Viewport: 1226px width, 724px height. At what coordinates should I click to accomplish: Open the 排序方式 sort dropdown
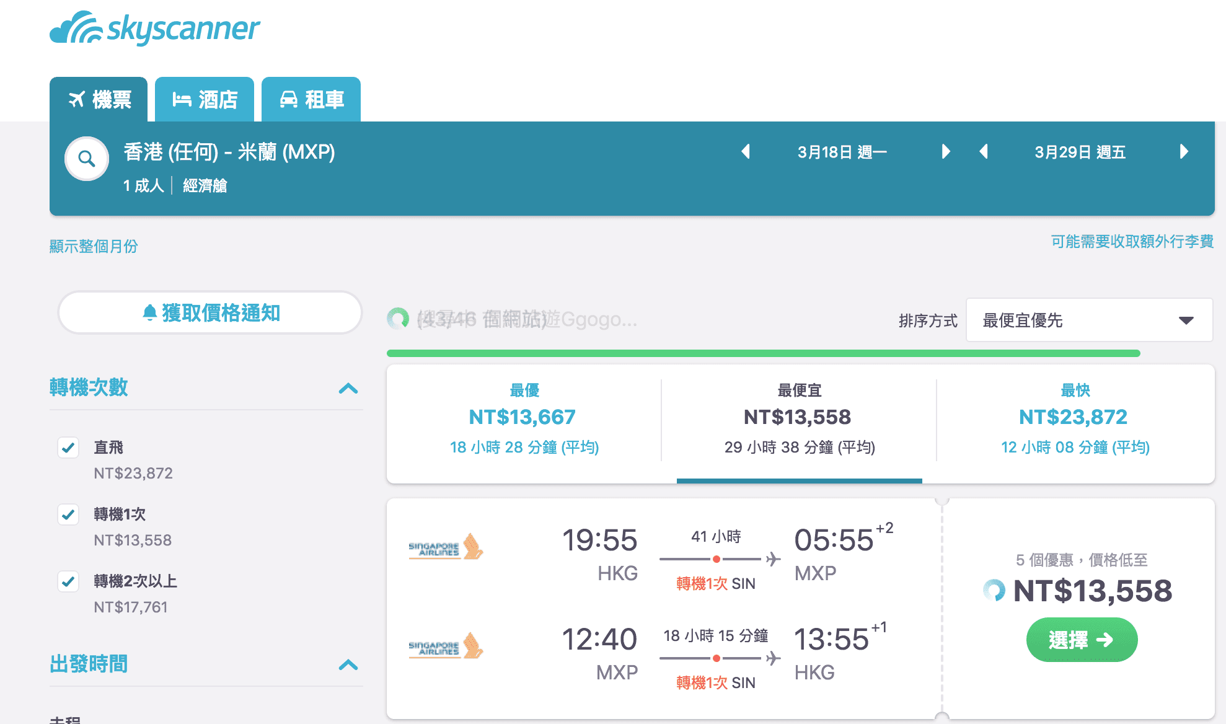tap(1089, 320)
